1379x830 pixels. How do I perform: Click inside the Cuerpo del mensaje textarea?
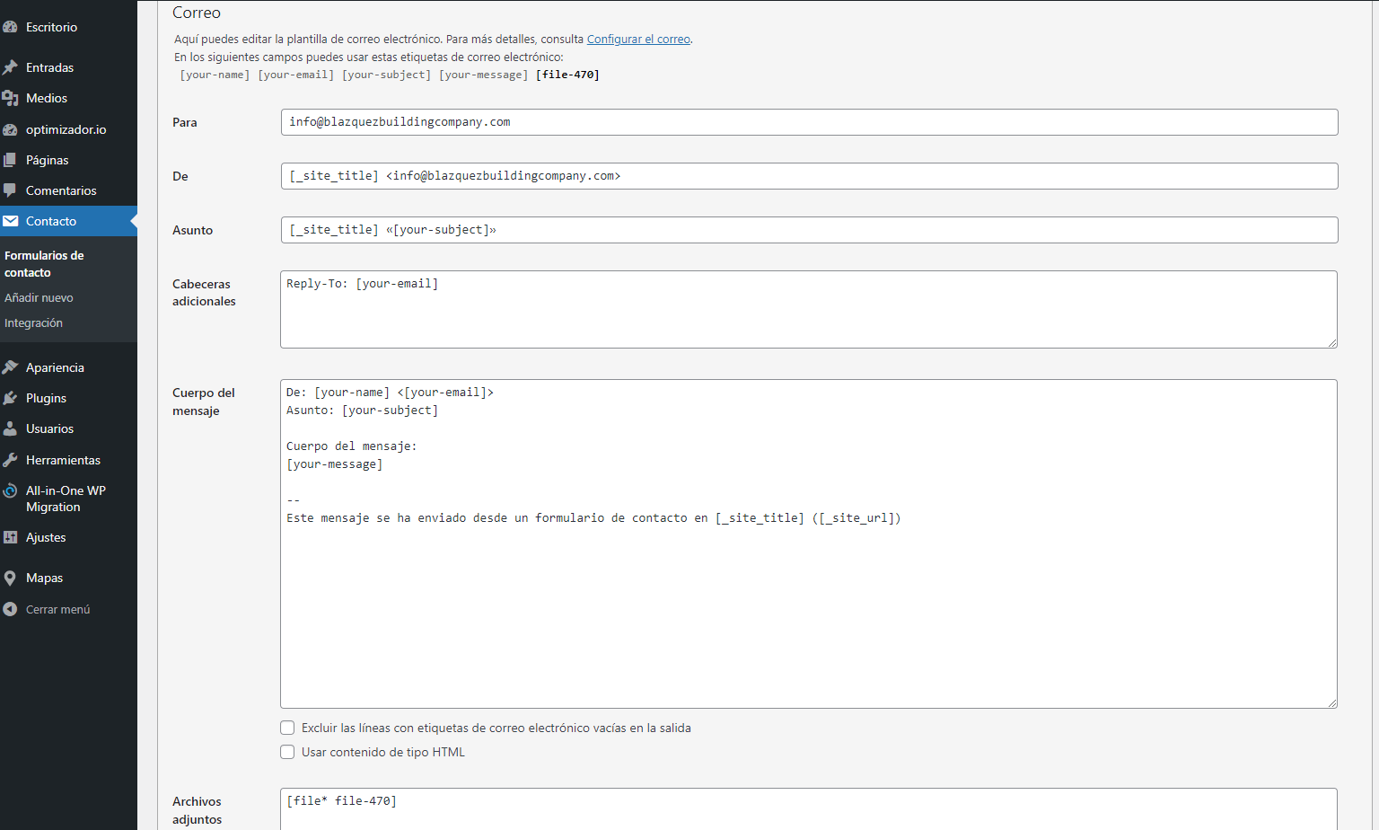pos(809,543)
